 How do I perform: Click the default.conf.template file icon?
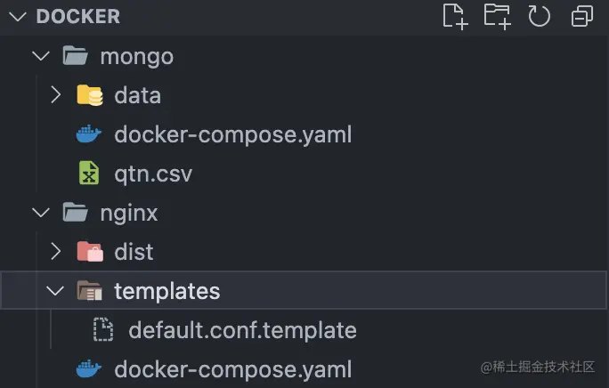click(x=103, y=330)
